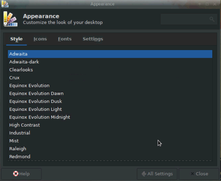Focus the search input field

[x=189, y=19]
